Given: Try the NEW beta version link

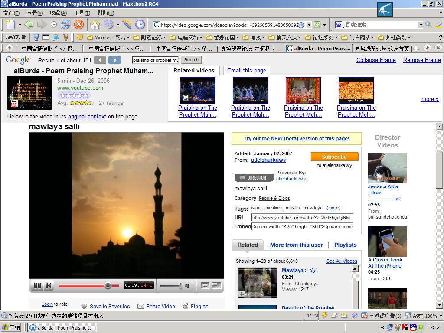Looking at the screenshot, I should tap(296, 138).
